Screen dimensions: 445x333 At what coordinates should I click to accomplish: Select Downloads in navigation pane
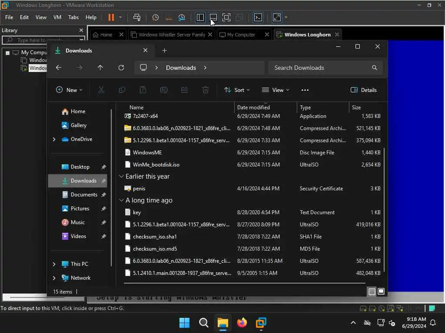[x=77, y=181]
